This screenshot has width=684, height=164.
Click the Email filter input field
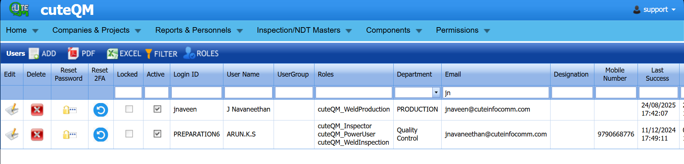496,93
